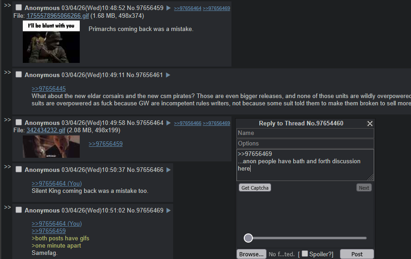411x259 pixels.
Task: Click the captcha slider handle
Action: pos(248,238)
